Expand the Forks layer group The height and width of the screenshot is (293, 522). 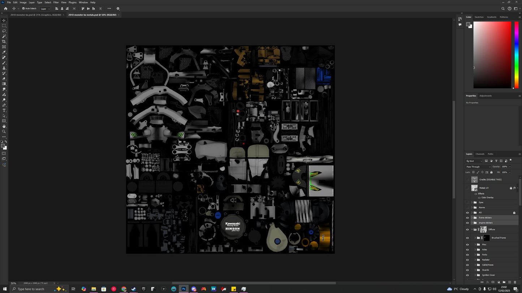pyautogui.click(x=475, y=255)
